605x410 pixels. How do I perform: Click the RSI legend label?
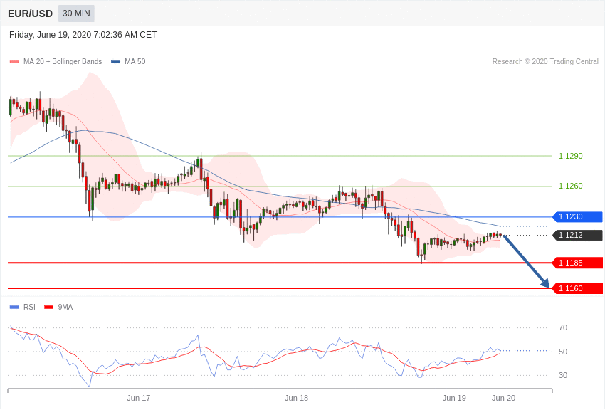(29, 307)
